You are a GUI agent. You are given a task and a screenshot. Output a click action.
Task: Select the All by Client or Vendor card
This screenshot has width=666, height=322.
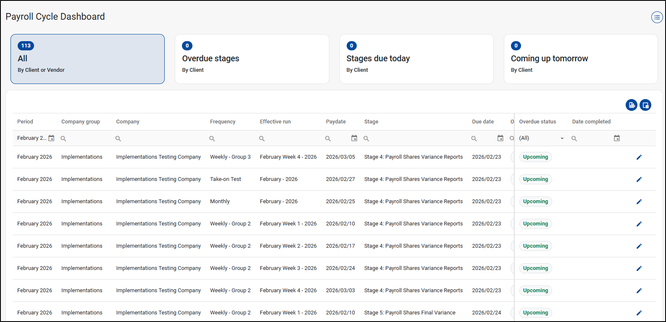point(87,59)
